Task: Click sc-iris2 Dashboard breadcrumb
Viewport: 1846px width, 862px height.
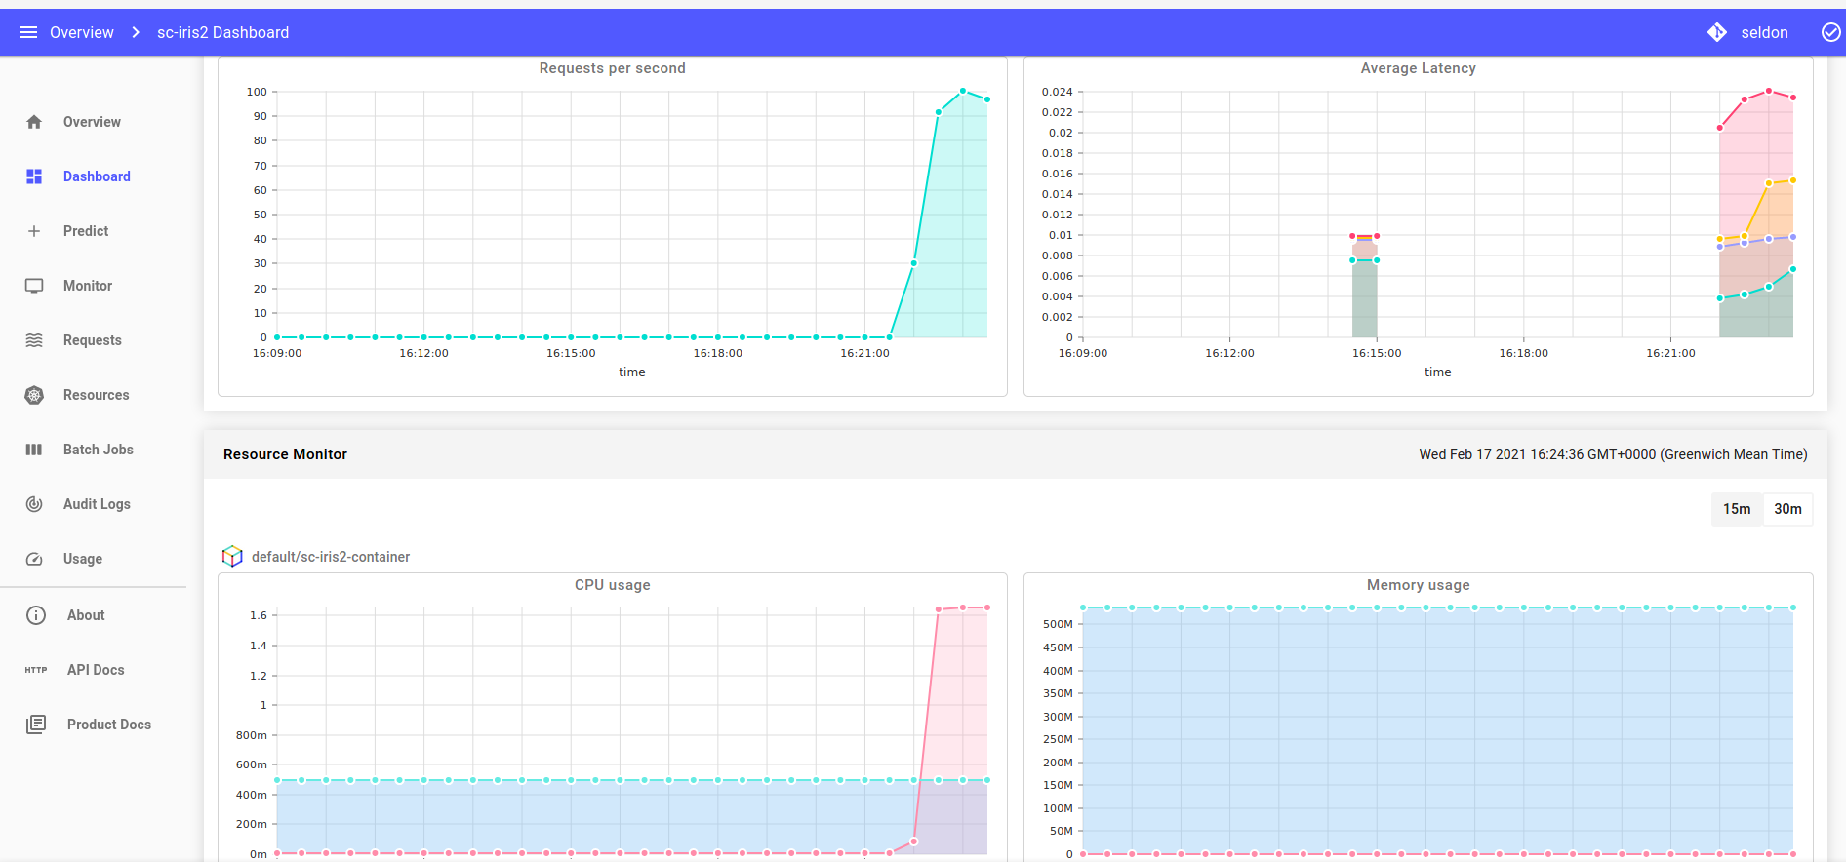Action: coord(222,32)
